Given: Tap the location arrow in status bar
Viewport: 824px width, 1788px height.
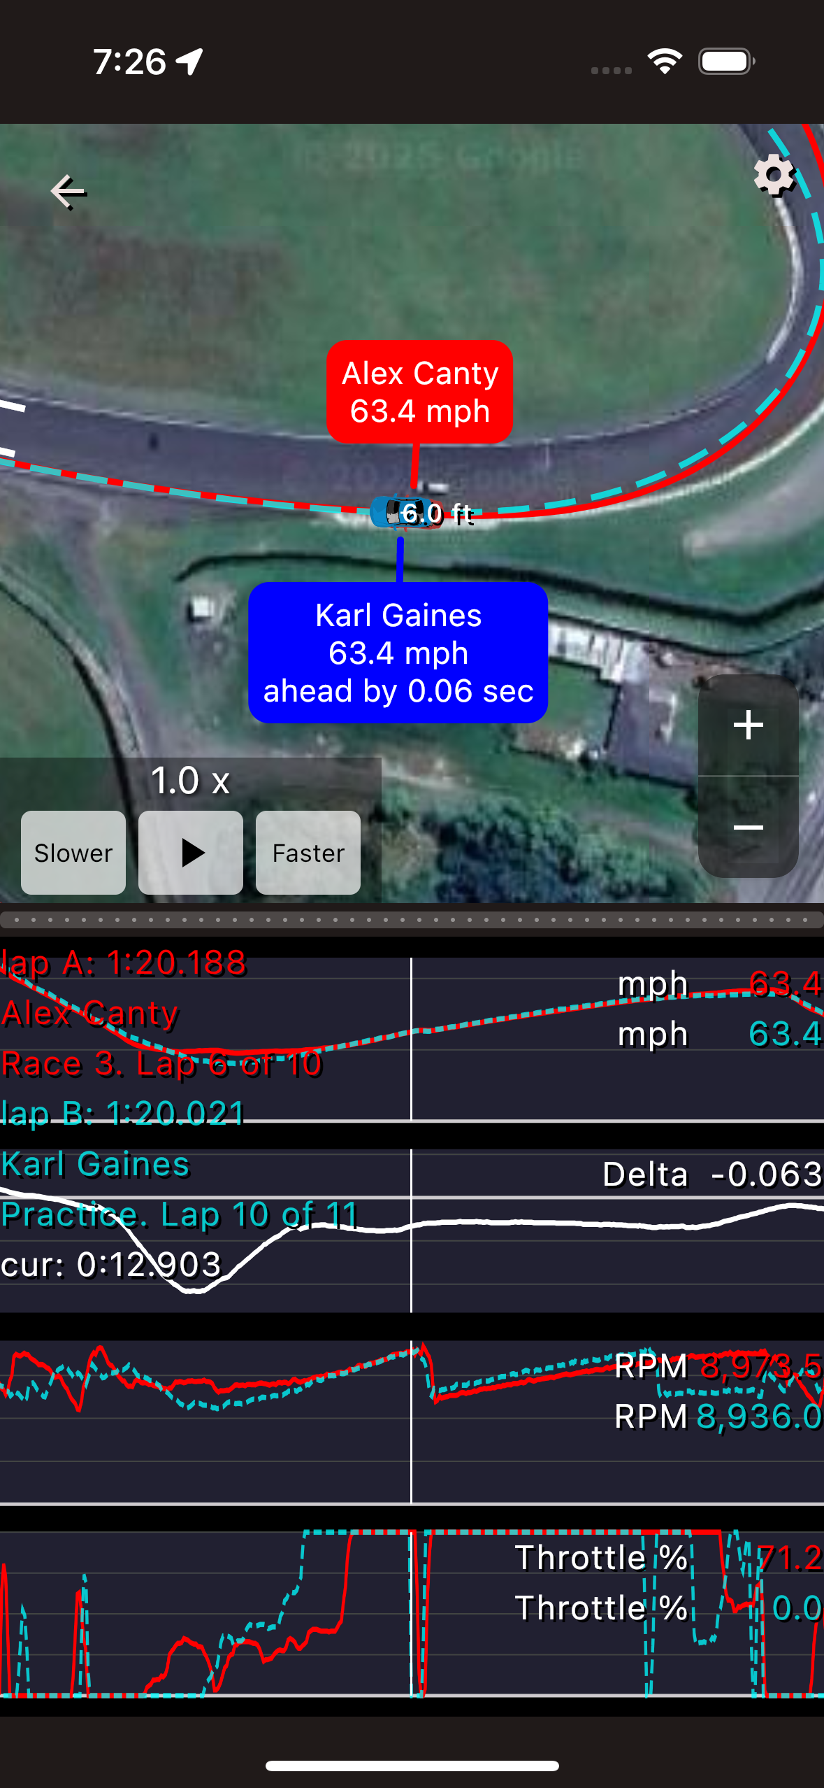Looking at the screenshot, I should (x=189, y=62).
